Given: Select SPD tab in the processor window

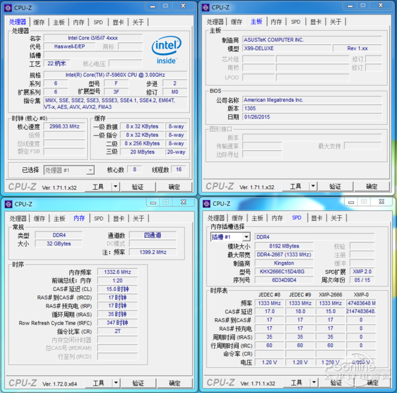Looking at the screenshot, I should click(98, 22).
